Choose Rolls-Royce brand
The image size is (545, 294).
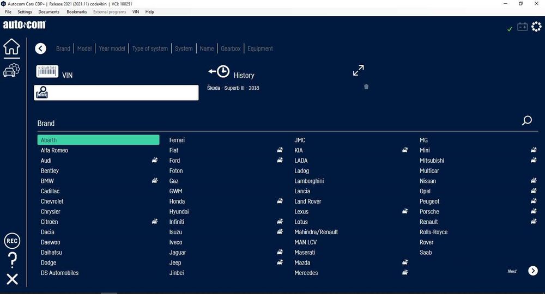pos(433,232)
